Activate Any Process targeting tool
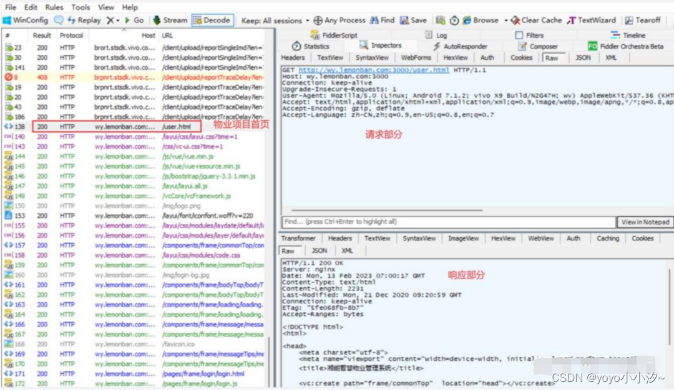 tap(340, 20)
